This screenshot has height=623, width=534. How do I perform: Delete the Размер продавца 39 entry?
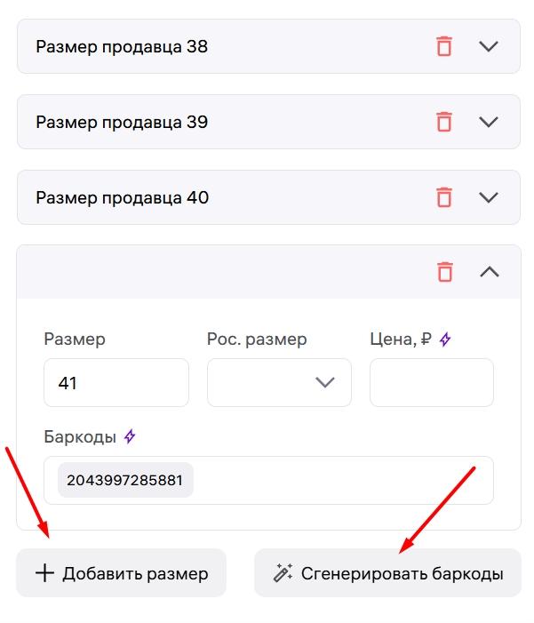444,122
